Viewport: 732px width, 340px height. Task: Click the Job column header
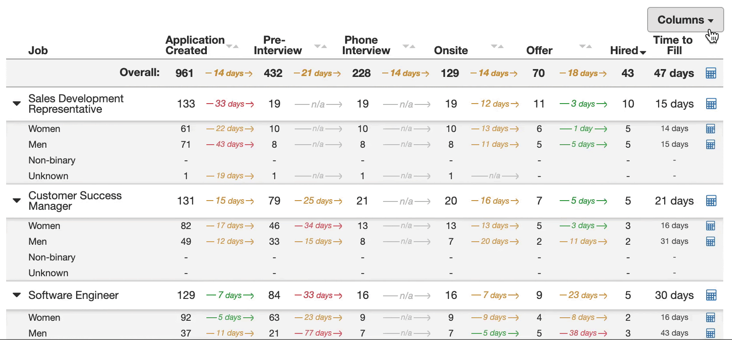pos(38,51)
